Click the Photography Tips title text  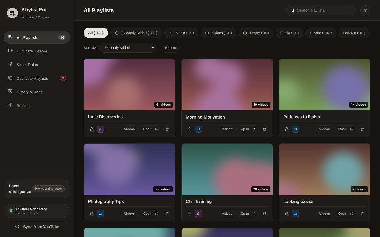point(106,201)
